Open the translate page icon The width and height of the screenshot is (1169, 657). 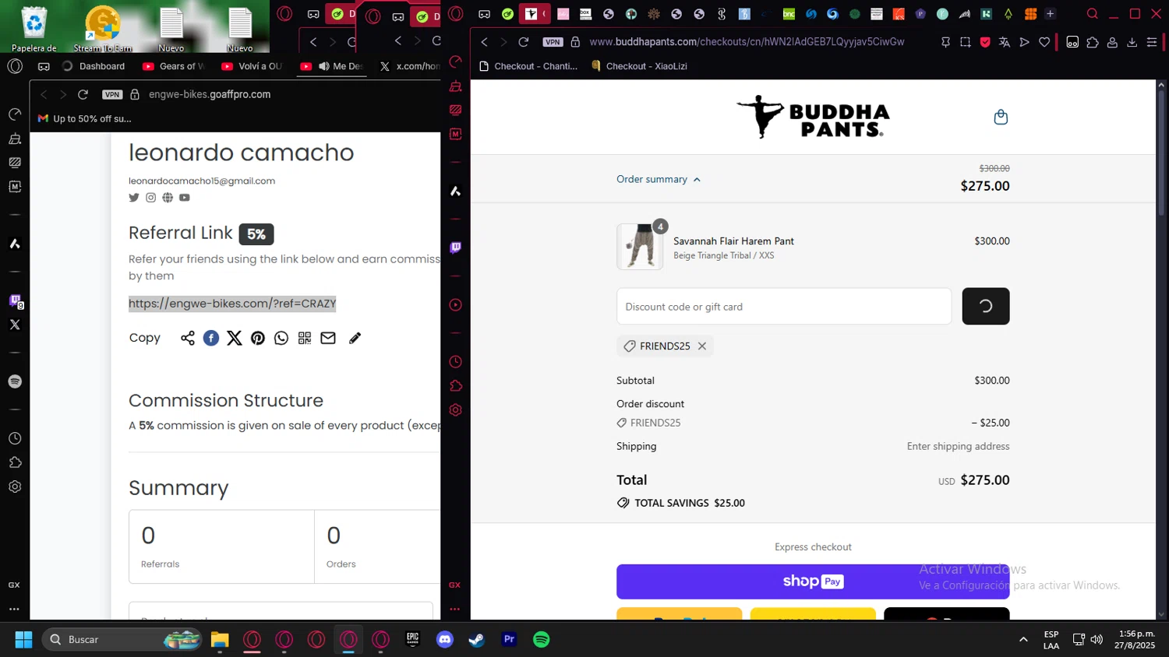(x=1005, y=42)
